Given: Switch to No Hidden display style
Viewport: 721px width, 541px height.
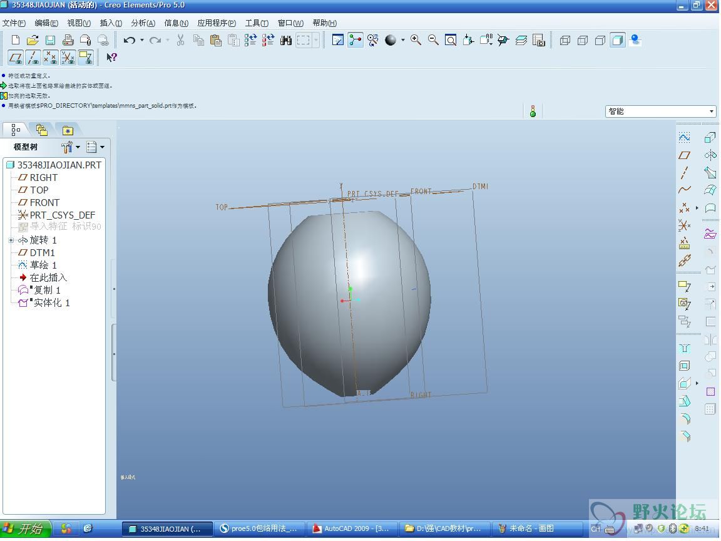Looking at the screenshot, I should tap(600, 41).
